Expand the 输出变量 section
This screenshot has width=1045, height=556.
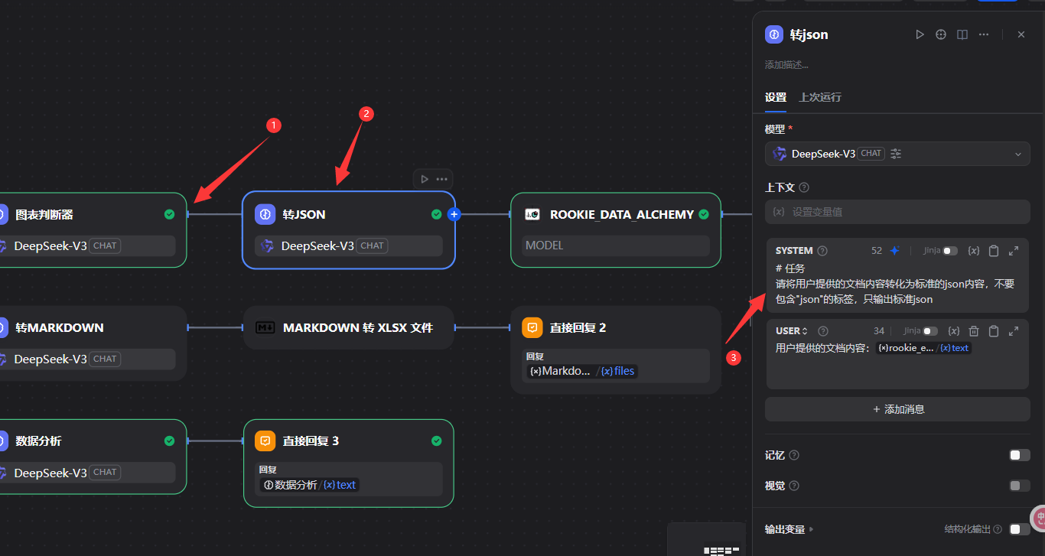click(789, 529)
